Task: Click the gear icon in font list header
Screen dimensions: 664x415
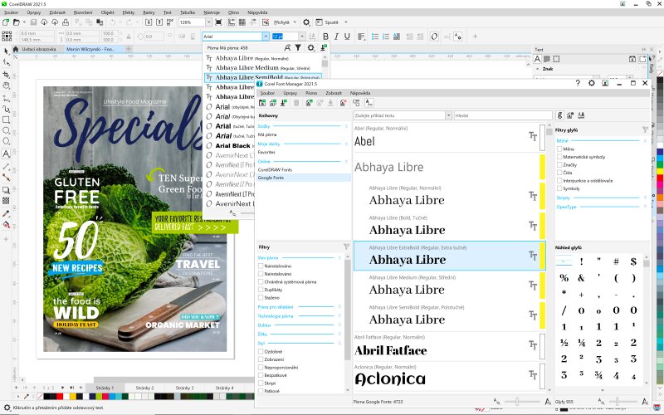Action: (x=310, y=48)
